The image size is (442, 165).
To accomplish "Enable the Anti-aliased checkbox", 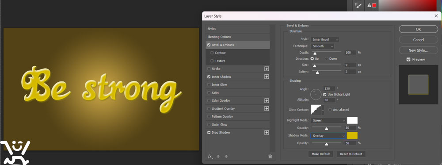I will 330,110.
